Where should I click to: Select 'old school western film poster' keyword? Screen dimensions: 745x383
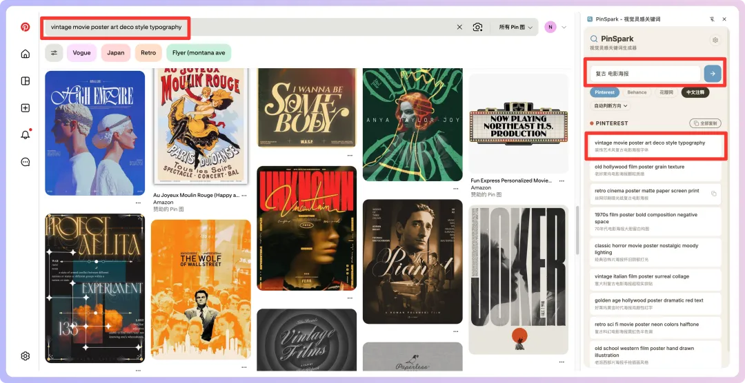[x=656, y=355]
